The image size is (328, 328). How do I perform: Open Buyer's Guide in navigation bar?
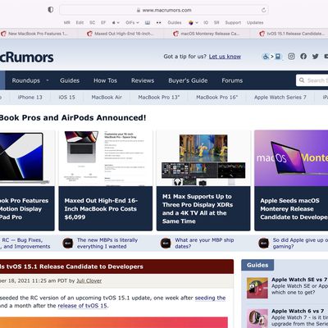188,80
